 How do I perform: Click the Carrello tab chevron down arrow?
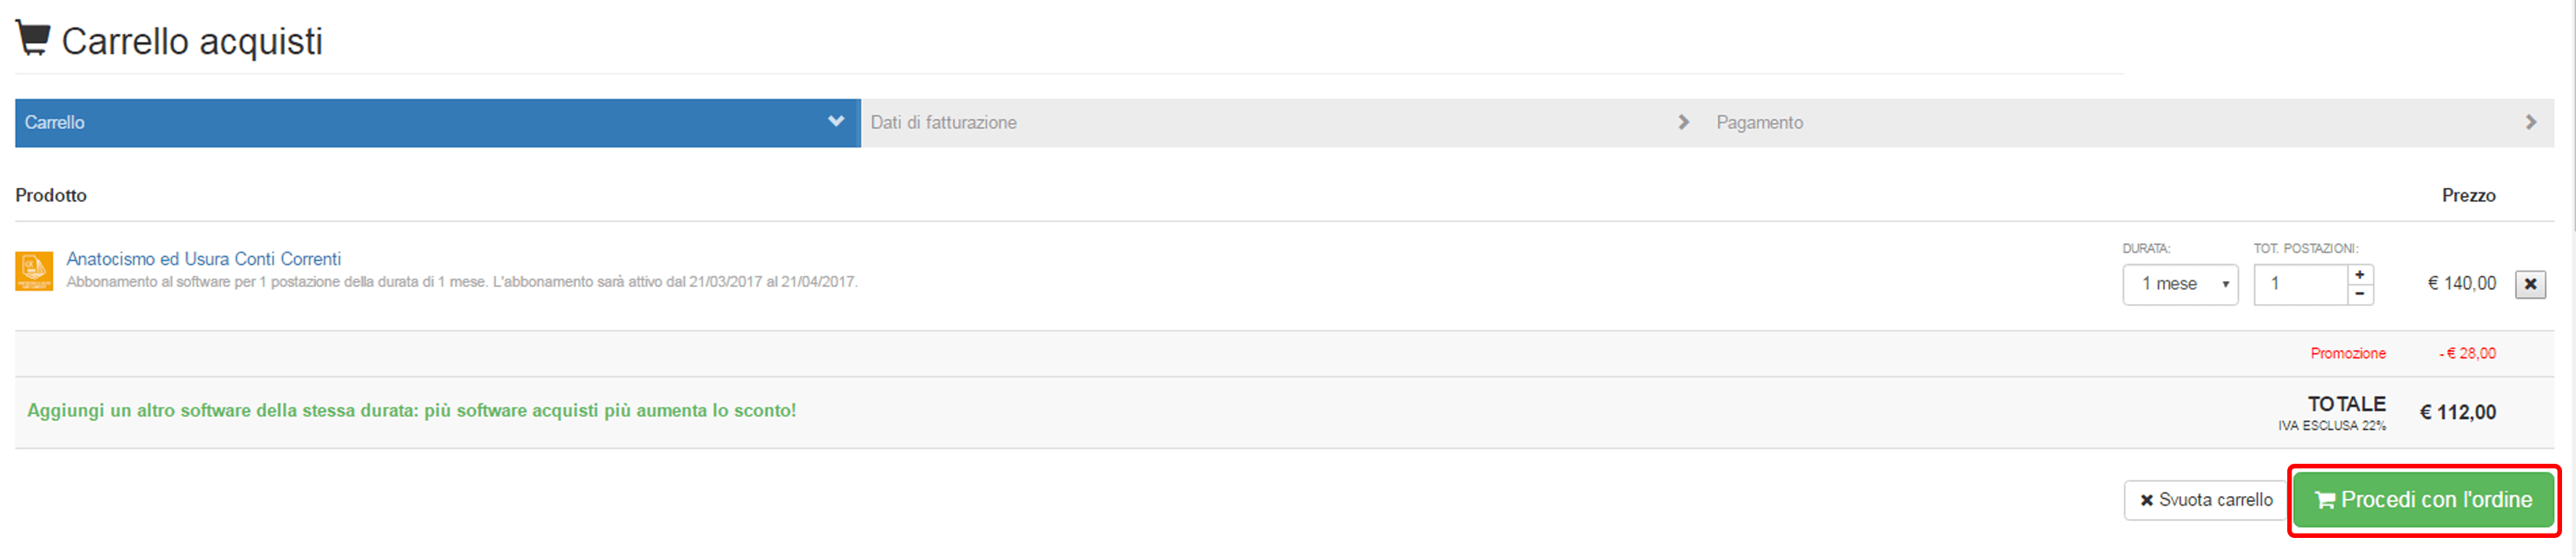836,122
